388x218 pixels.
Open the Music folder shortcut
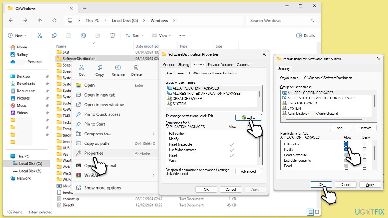[18, 105]
